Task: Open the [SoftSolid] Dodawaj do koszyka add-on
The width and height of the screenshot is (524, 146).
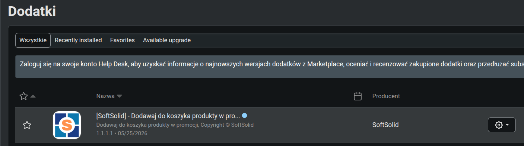Action: [168, 116]
